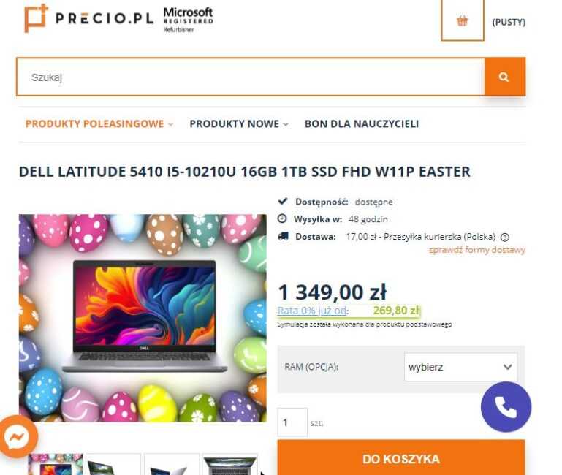The height and width of the screenshot is (475, 562).
Task: Open the Rata 0% już od link
Action: 313,311
